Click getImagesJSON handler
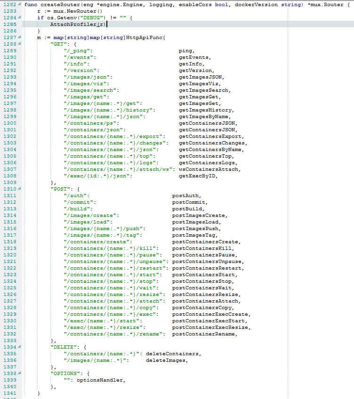 (x=200, y=77)
